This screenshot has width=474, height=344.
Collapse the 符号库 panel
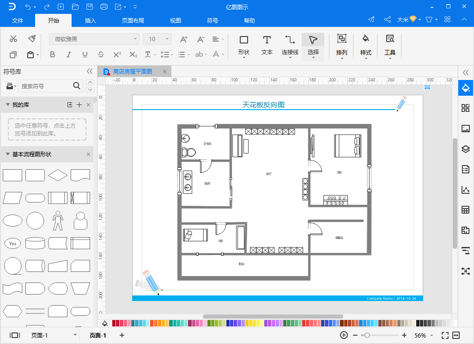90,71
